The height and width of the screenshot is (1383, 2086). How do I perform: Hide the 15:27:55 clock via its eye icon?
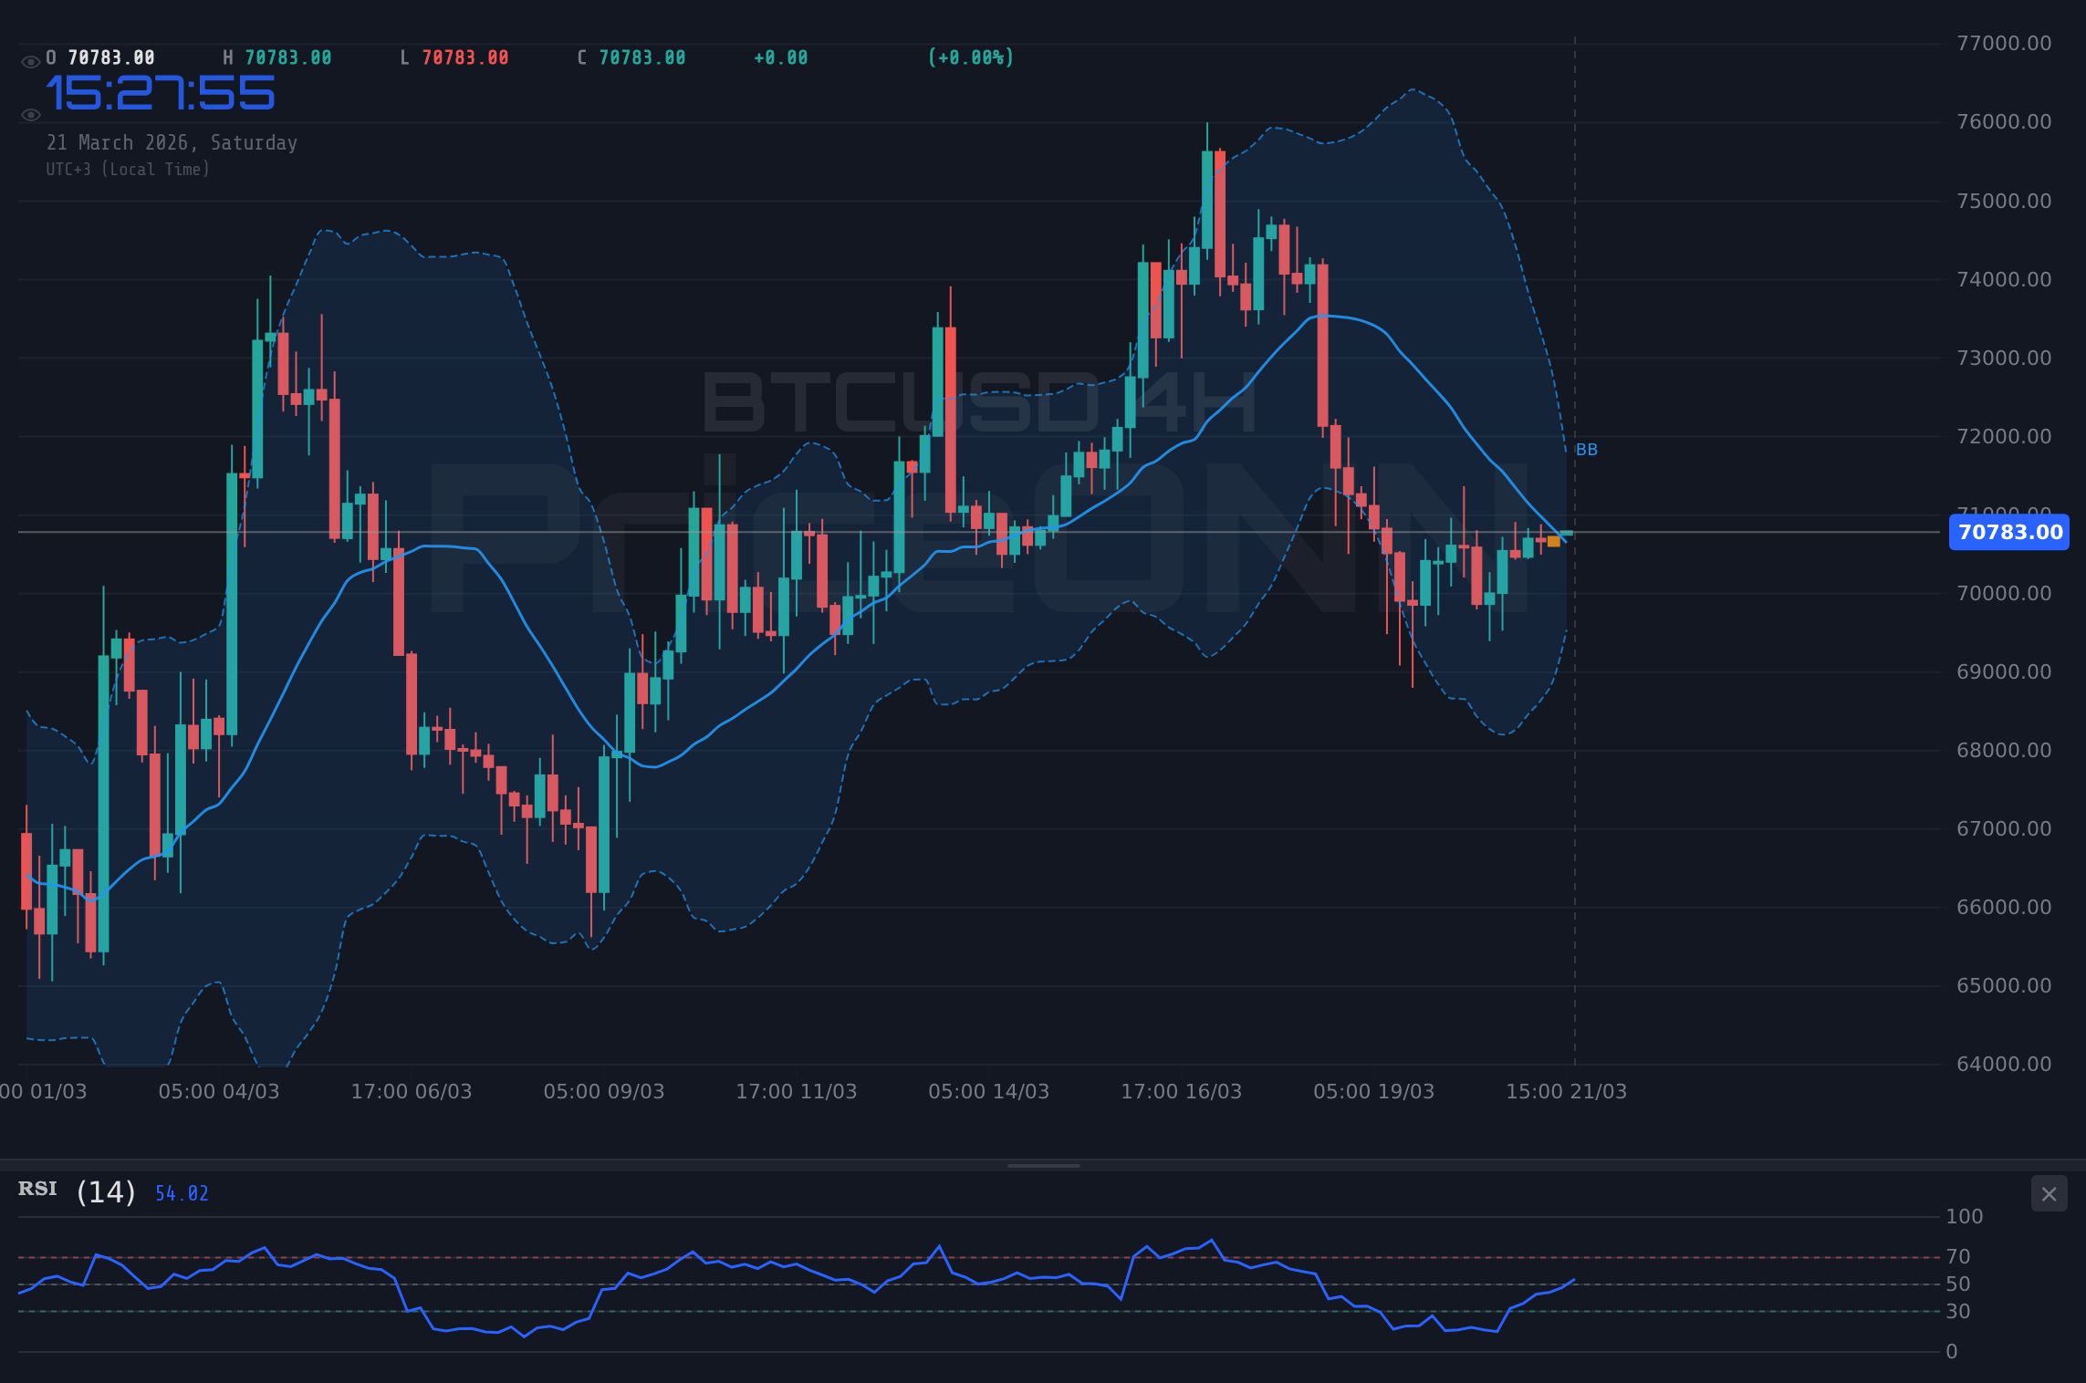29,113
